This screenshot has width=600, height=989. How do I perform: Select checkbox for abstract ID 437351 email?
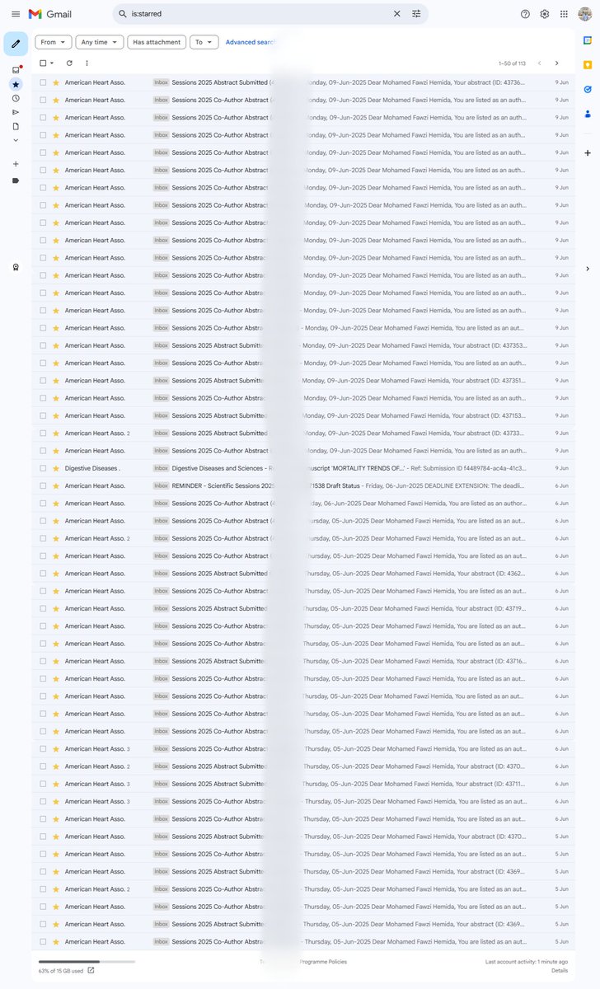pyautogui.click(x=43, y=381)
